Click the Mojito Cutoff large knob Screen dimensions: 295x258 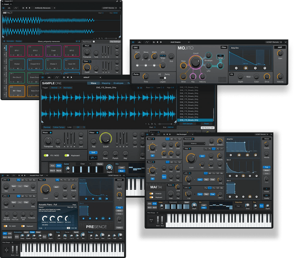[x=195, y=62]
